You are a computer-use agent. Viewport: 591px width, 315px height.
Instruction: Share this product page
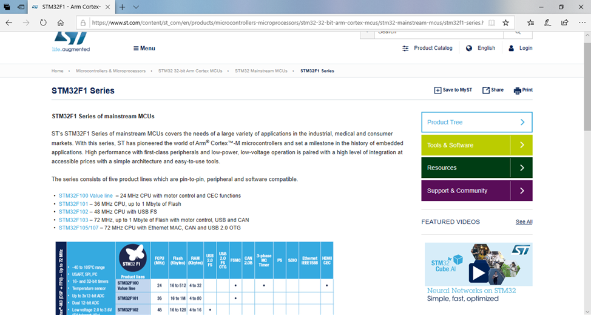pyautogui.click(x=493, y=90)
